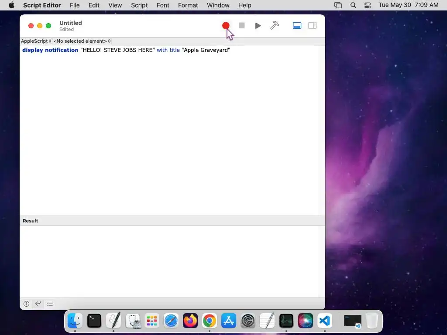Open Visual Studio Code from the Dock
Viewport: 447px width, 335px height.
coord(325,321)
